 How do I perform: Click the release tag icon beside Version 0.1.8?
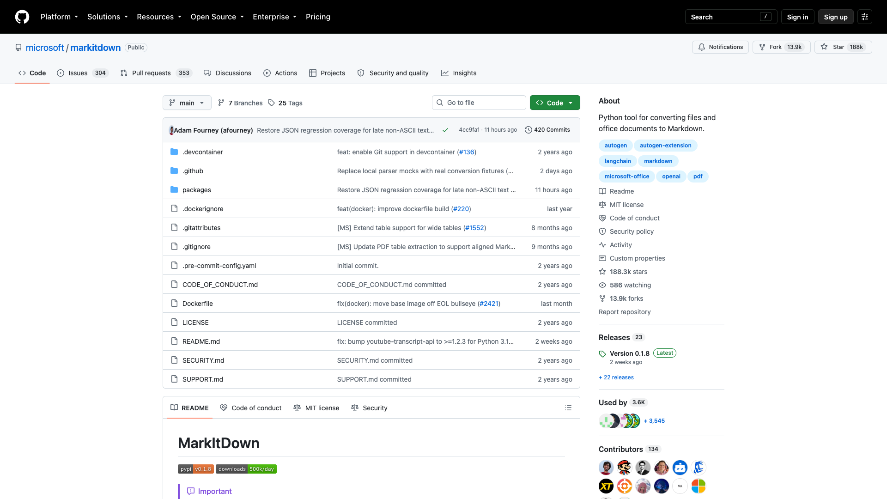tap(602, 354)
